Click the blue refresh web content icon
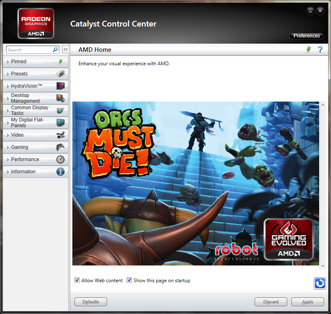 click(320, 283)
